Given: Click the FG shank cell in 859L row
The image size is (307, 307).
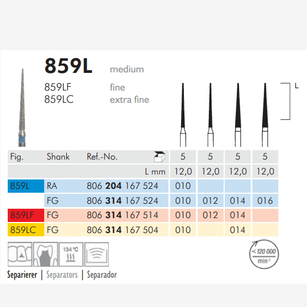Looking at the screenshot, I should 52,200.
